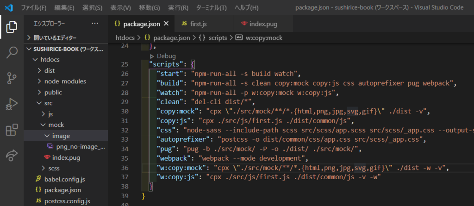474x206 pixels.
Task: Click breadcrumb braces icon before package.json
Action: click(148, 38)
